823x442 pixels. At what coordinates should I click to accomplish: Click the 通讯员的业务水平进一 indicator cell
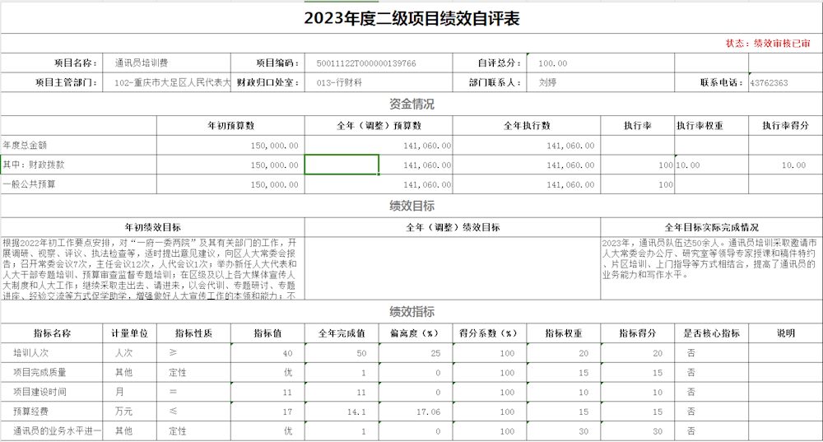57,431
